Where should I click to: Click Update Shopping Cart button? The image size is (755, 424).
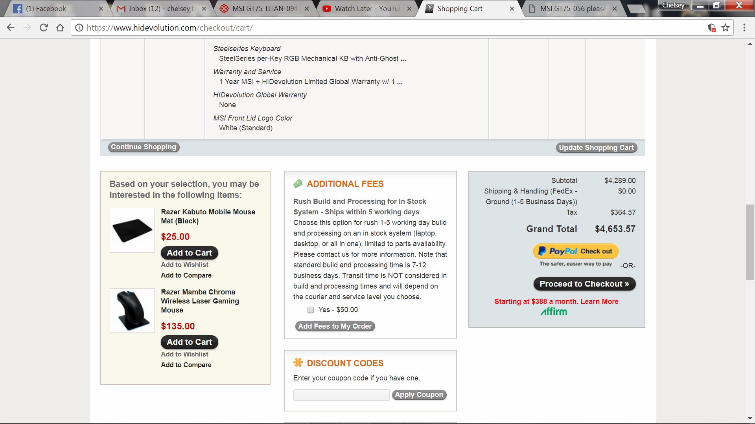click(596, 148)
